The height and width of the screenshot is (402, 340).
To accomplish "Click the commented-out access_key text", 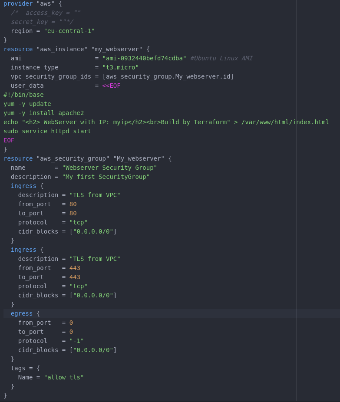I will pos(46,13).
